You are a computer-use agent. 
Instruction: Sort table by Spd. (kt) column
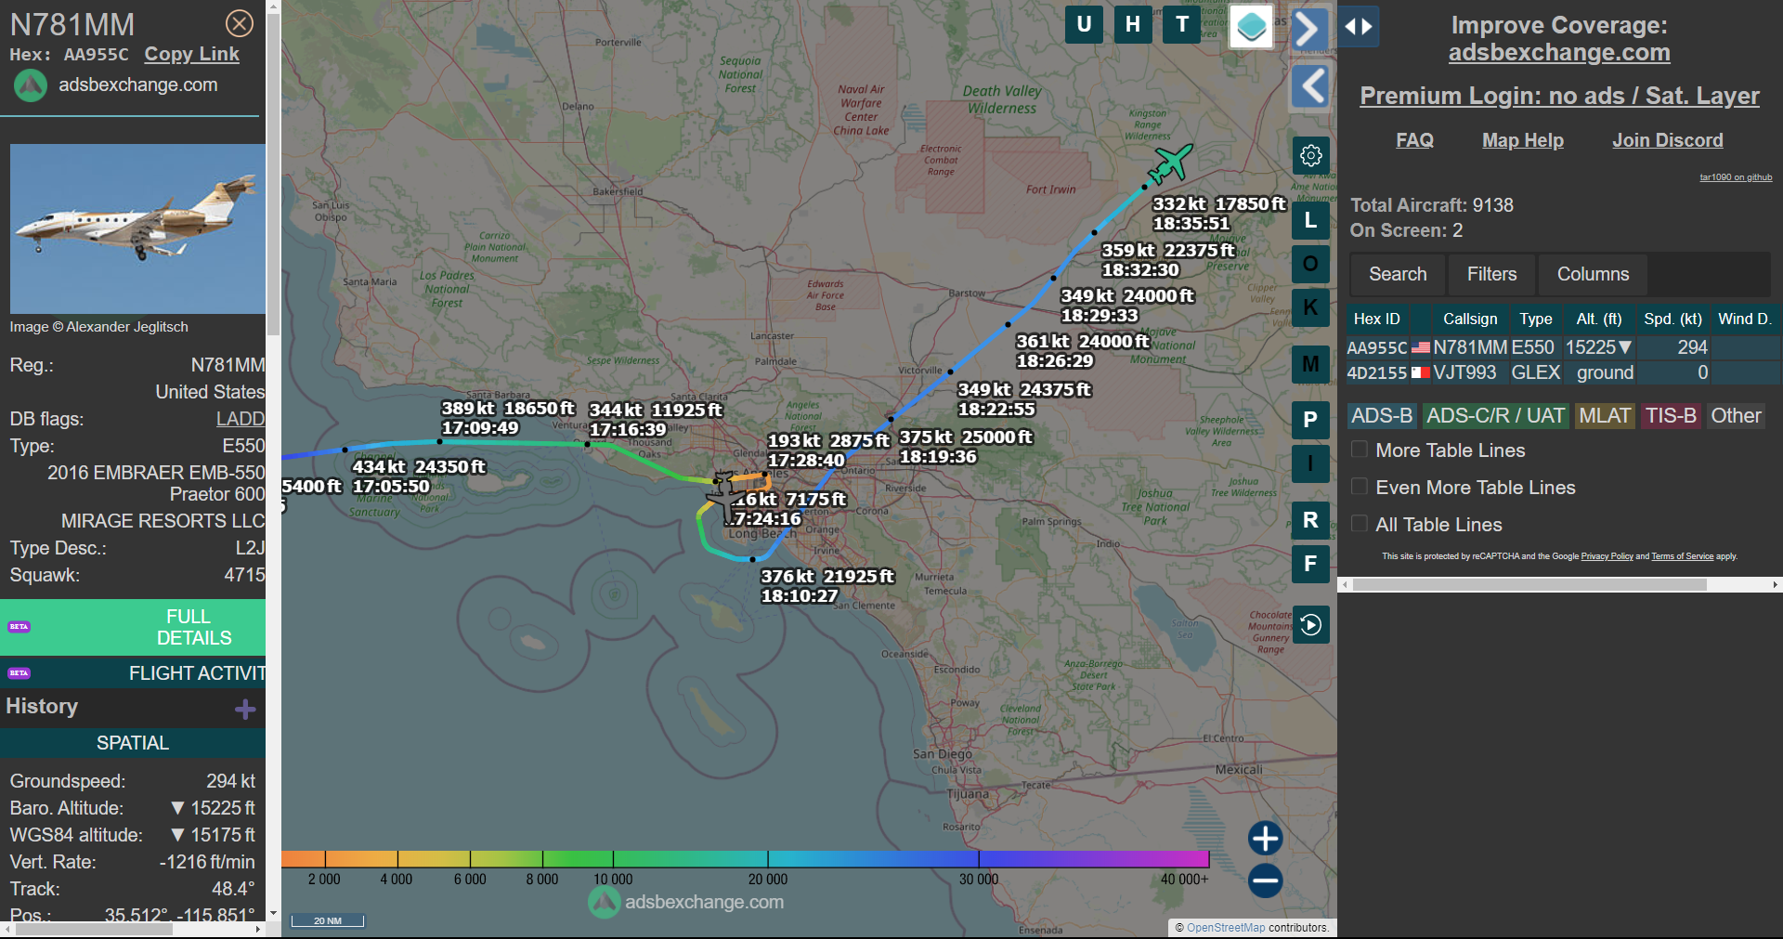pyautogui.click(x=1673, y=319)
